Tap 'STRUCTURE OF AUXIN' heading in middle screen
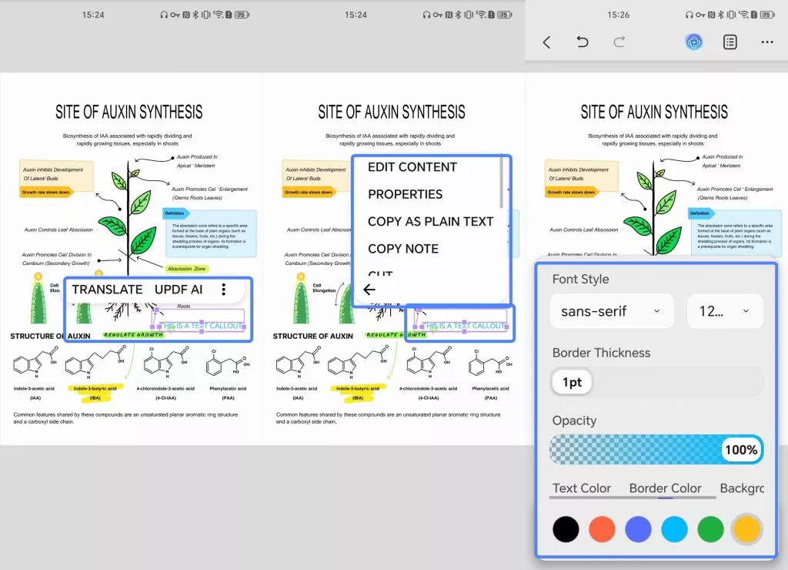The image size is (788, 570). click(313, 336)
